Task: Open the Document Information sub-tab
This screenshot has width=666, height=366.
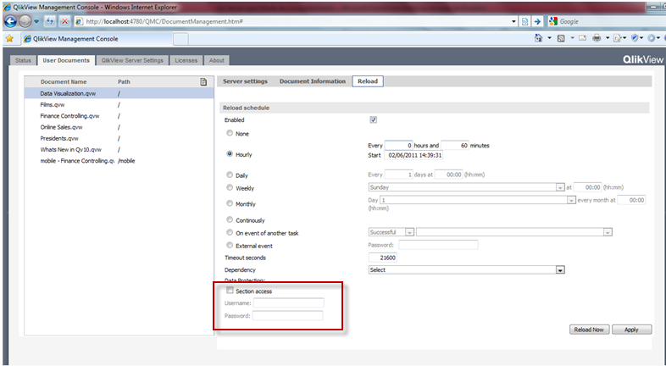Action: click(x=312, y=81)
